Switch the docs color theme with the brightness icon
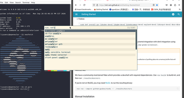The width and height of the screenshot is (184, 98). [x=173, y=14]
